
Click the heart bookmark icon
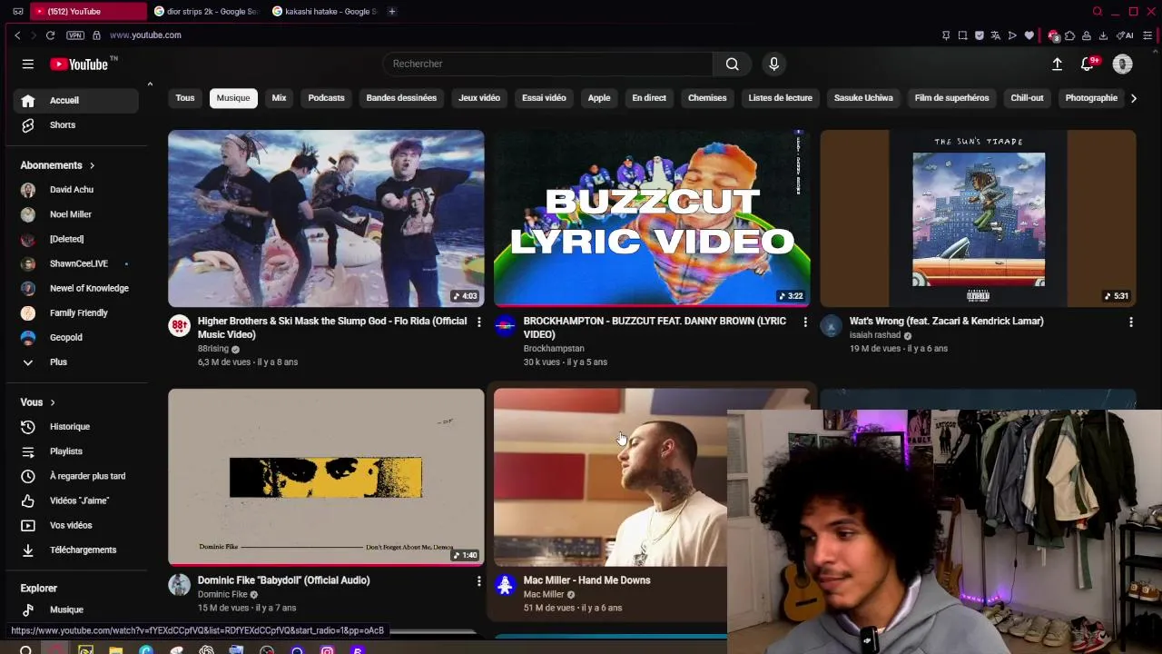(1029, 35)
